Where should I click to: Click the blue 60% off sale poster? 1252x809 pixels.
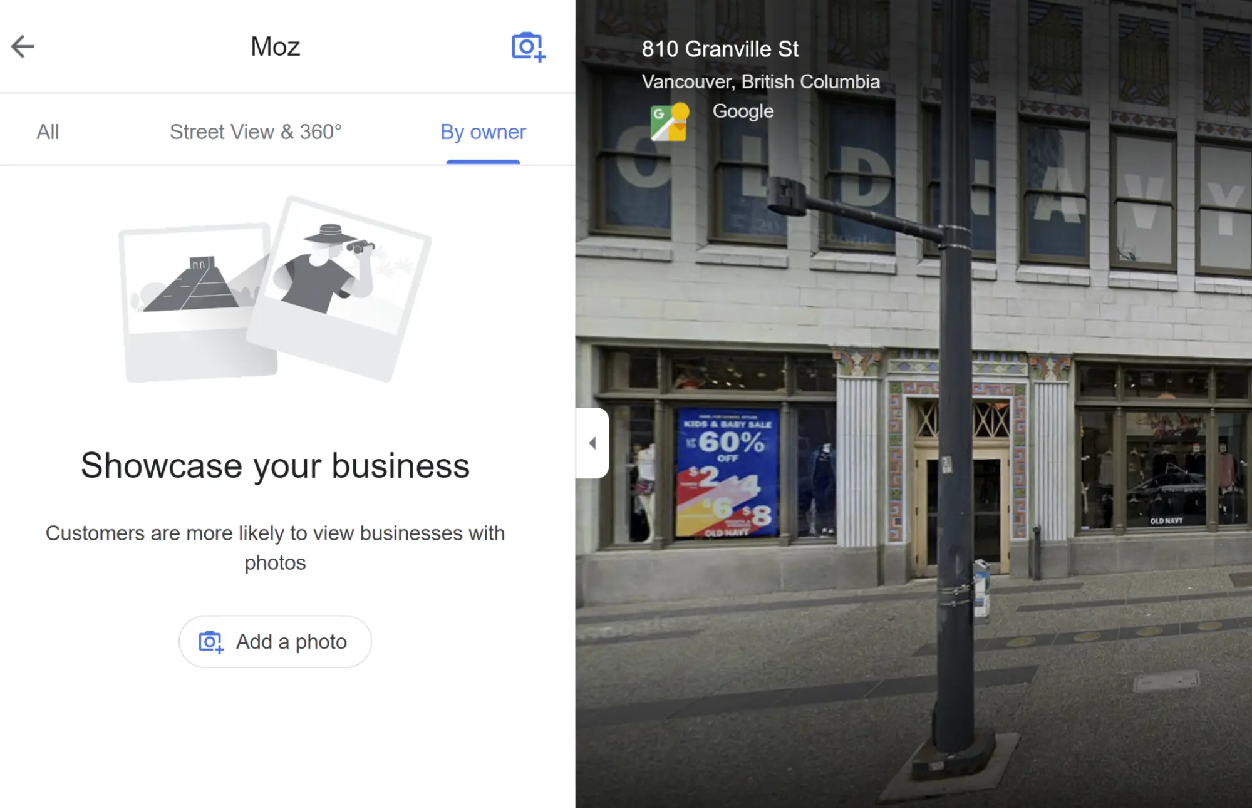(727, 473)
